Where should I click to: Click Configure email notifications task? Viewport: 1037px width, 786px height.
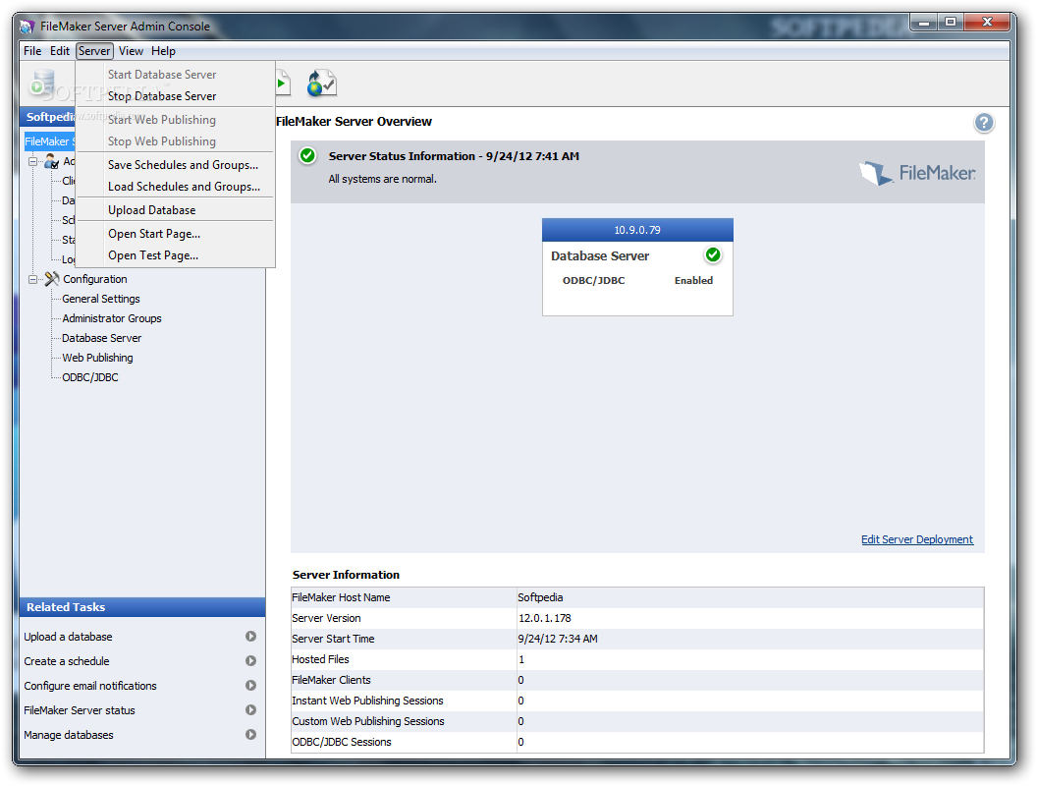pos(90,686)
